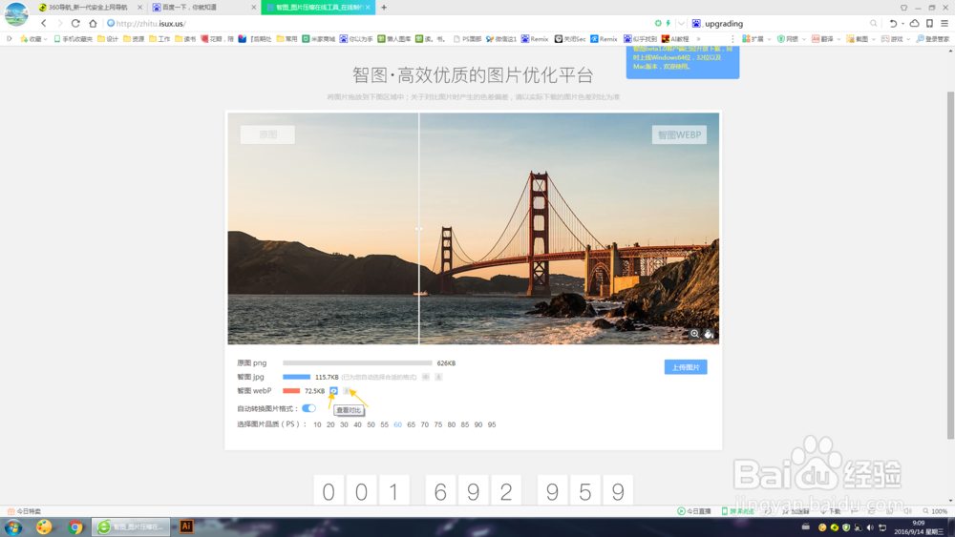Download the jpg compressed image
The image size is (955, 537).
coord(438,377)
